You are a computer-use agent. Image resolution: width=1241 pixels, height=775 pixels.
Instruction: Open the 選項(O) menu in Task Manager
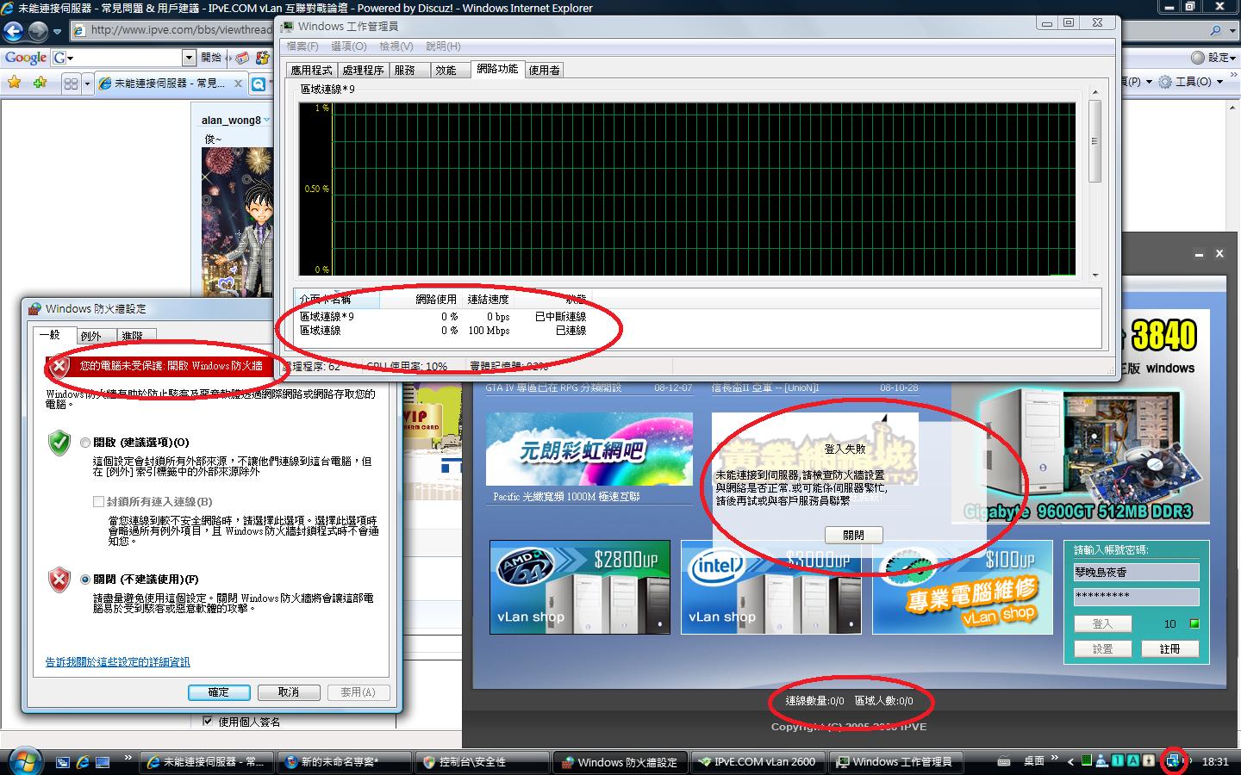349,46
